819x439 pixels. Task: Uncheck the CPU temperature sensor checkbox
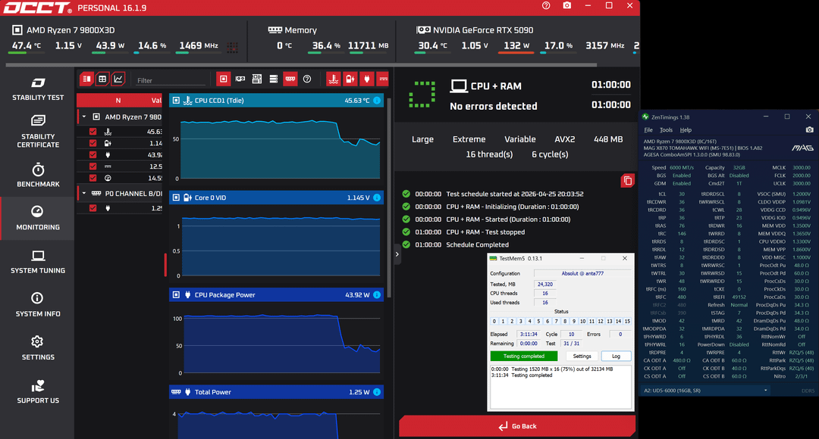point(93,132)
